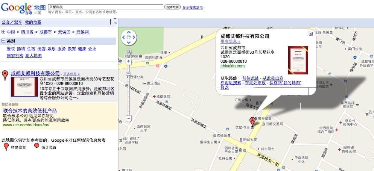Collapse the left sidebar panel

[x=116, y=23]
